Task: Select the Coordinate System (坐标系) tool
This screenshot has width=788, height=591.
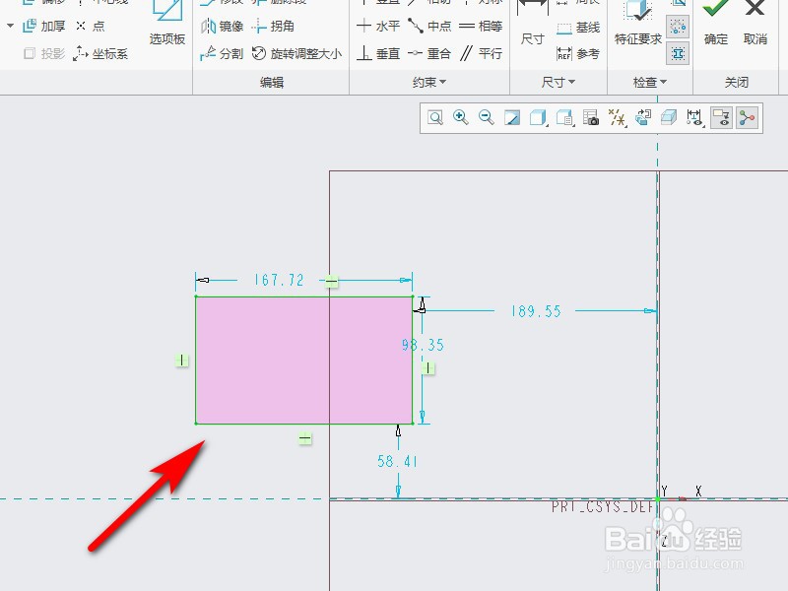Action: (100, 54)
